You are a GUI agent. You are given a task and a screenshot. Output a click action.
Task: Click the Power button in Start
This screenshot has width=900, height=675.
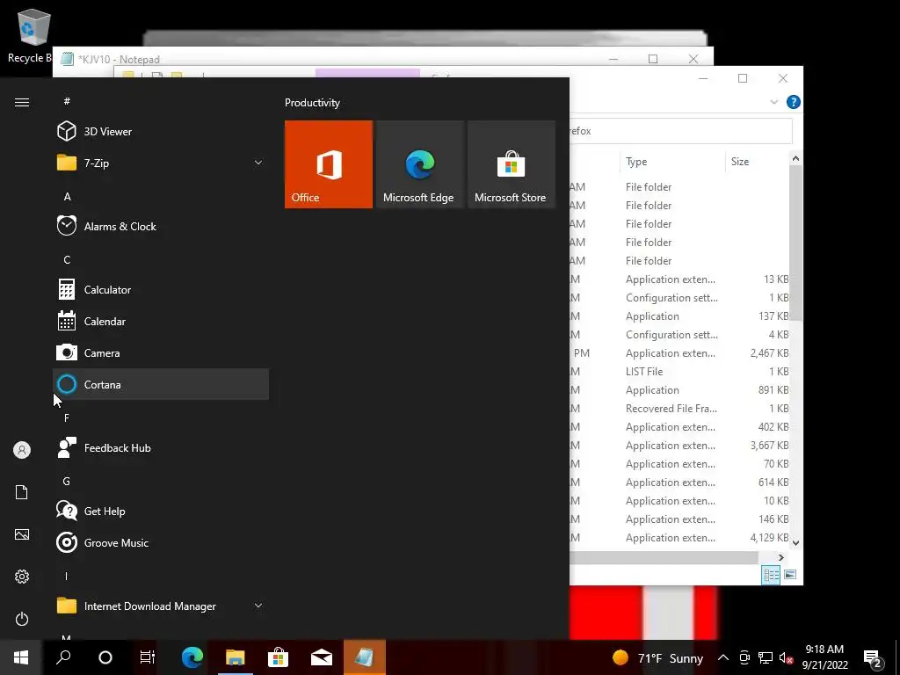click(x=22, y=619)
